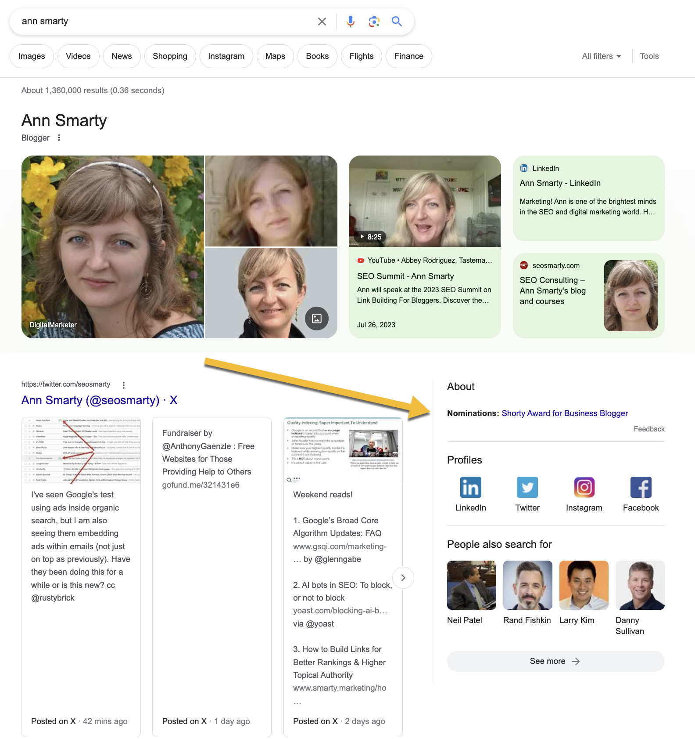This screenshot has width=695, height=739.
Task: Switch to the News tab
Action: tap(122, 56)
